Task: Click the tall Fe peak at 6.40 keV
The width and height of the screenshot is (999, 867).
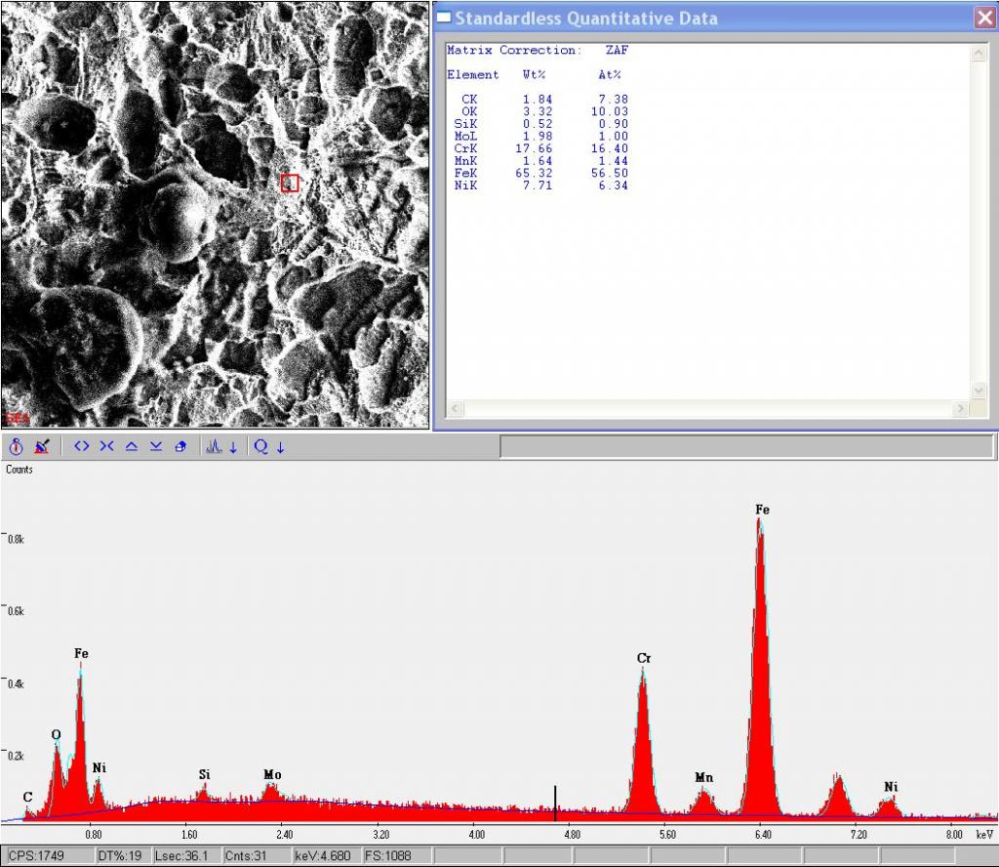Action: coord(760,664)
